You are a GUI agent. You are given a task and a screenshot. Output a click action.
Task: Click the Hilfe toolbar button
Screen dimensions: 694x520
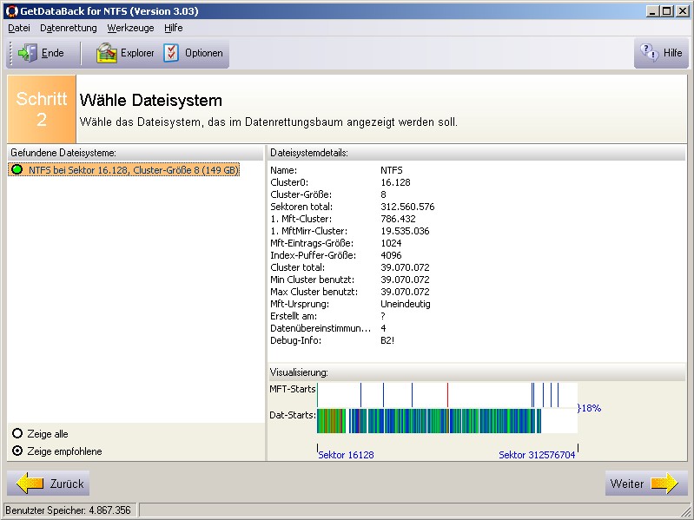click(x=661, y=53)
